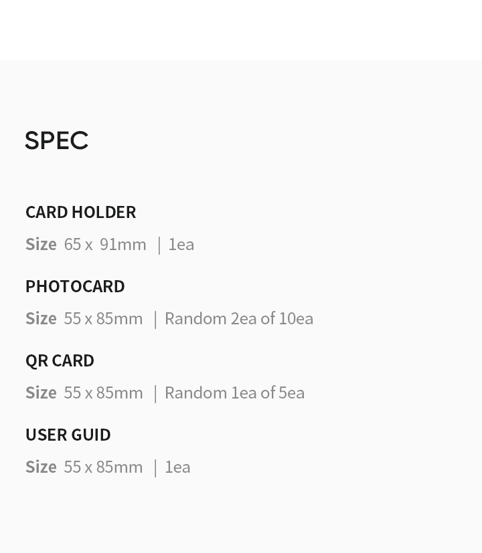Screen dimensions: 482x553
Task: Select the PHOTOCARD 55 x 85mm dimensions
Action: point(103,318)
